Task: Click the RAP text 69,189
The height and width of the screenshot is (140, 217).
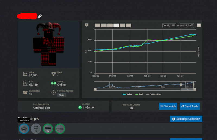Action: 33,85
